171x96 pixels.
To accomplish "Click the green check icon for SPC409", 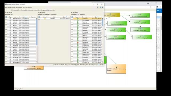I will pos(78,51).
